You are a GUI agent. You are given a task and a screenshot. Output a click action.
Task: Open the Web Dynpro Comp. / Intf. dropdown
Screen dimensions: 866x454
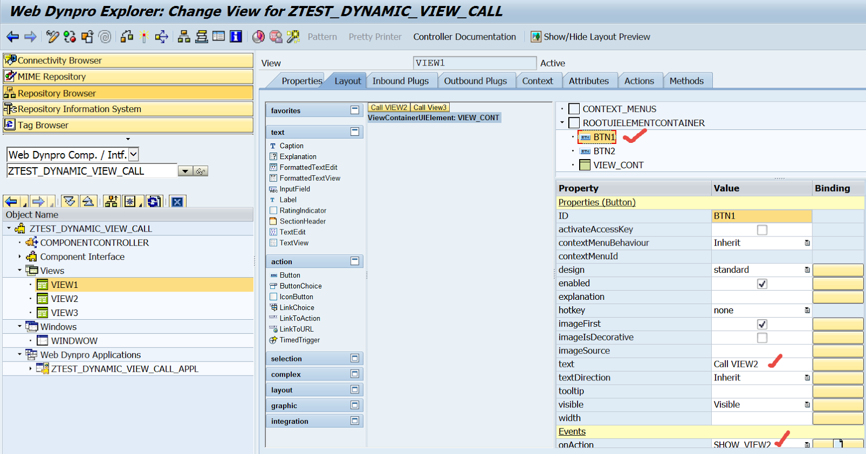[134, 155]
